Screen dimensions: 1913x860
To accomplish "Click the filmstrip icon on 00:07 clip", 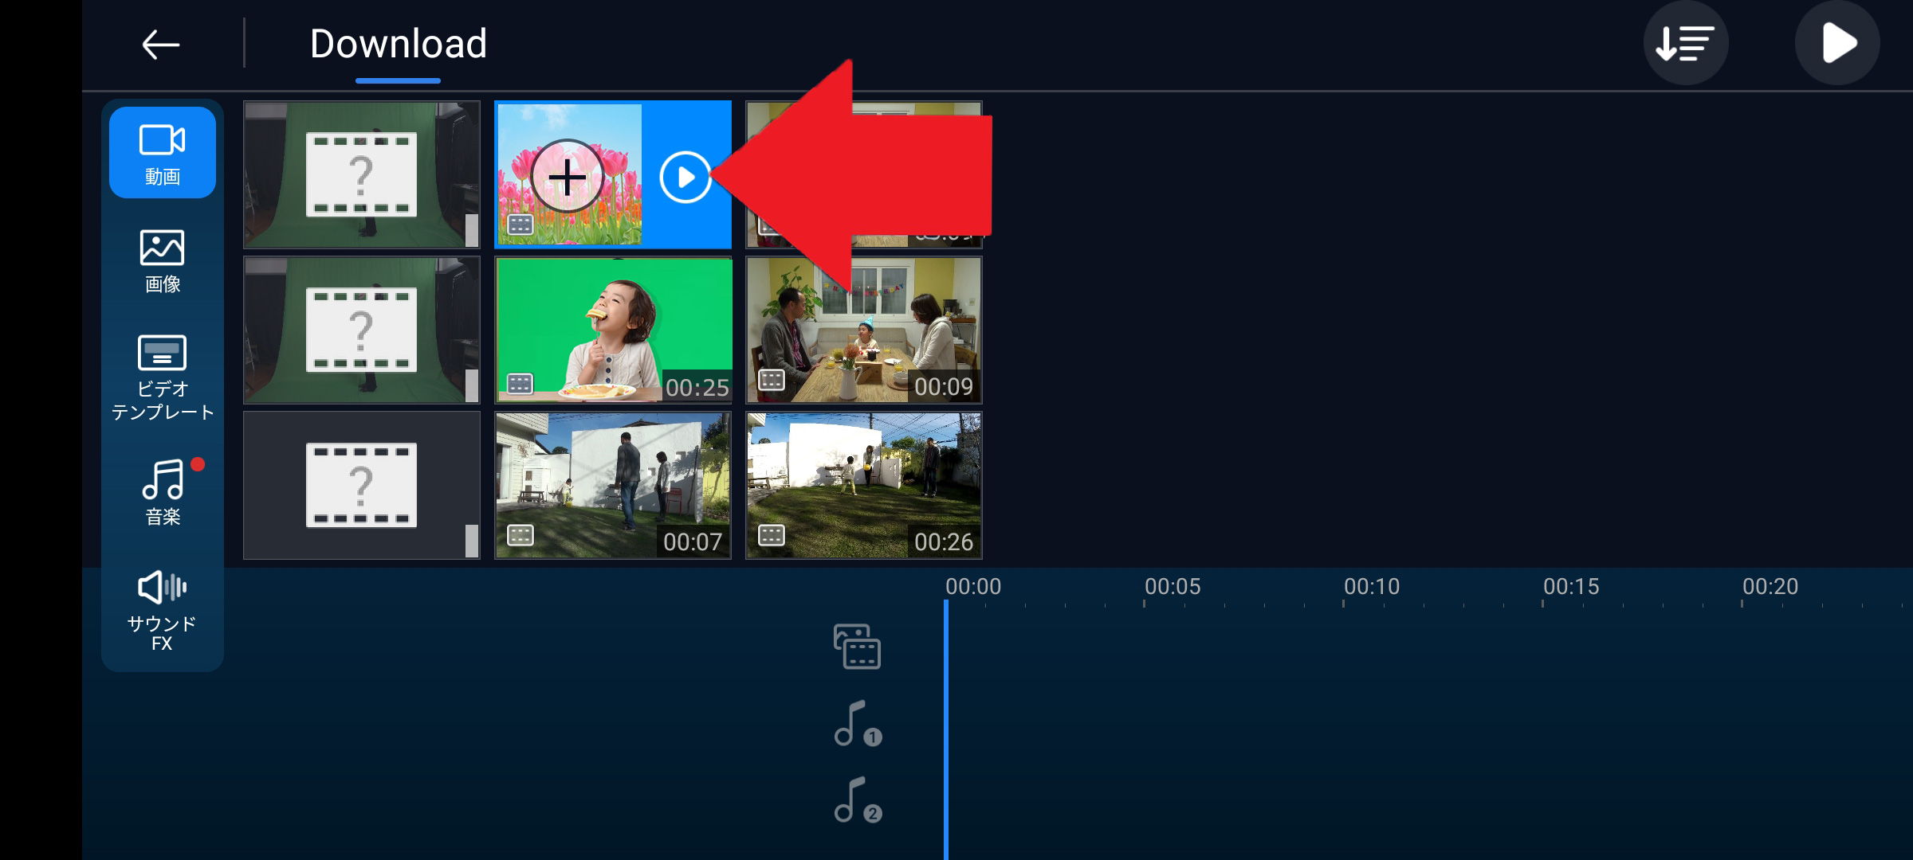I will coord(520,535).
